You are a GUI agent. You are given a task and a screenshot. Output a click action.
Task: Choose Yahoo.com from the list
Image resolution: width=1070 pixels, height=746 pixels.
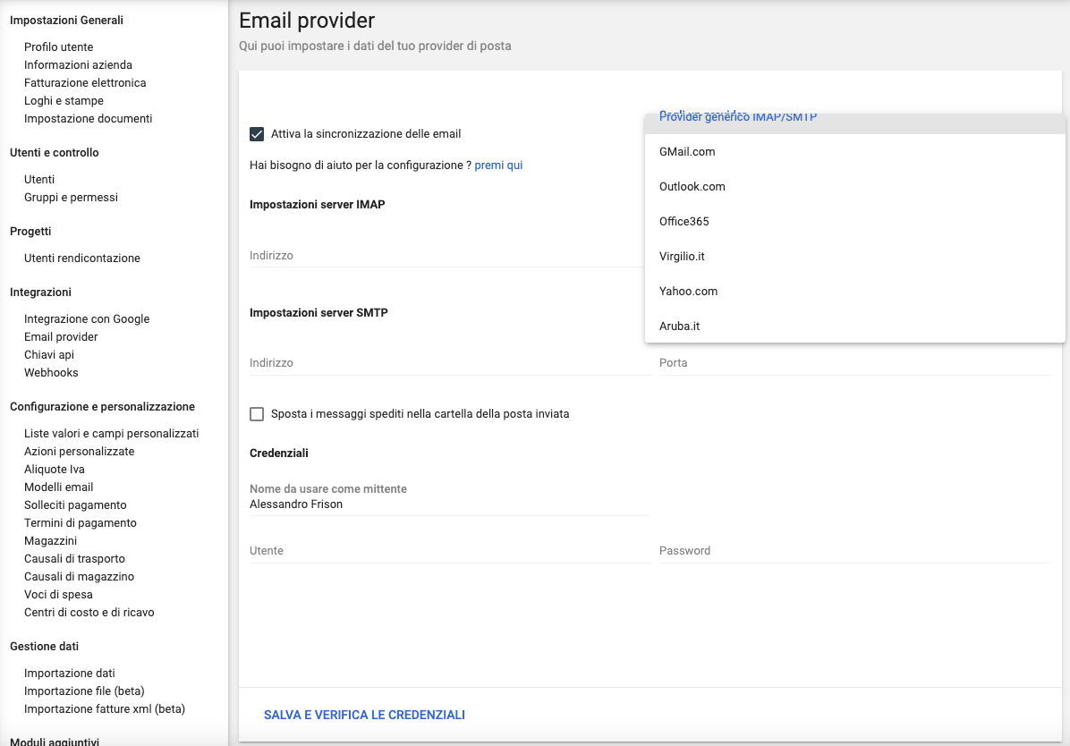point(688,292)
